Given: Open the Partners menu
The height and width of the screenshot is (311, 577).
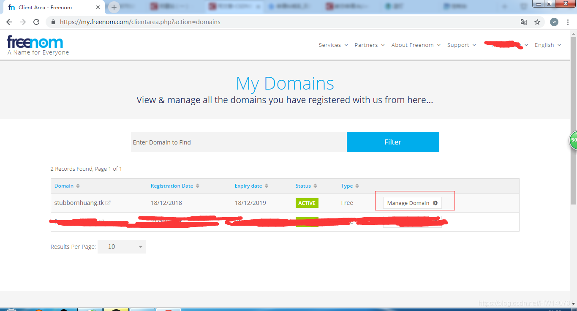Looking at the screenshot, I should pos(370,45).
